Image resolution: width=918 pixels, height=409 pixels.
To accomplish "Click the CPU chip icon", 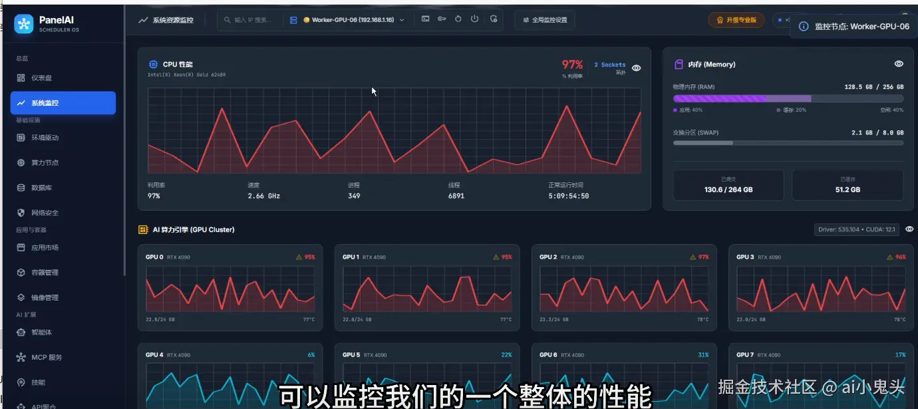I will click(x=153, y=65).
